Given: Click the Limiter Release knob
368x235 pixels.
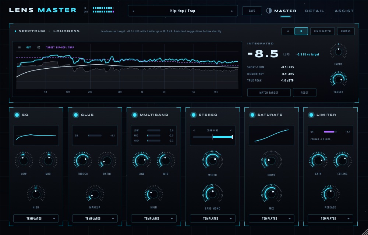Looking at the screenshot, I should (x=330, y=194).
